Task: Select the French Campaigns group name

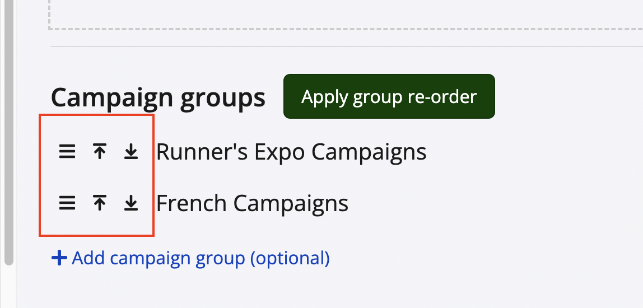Action: (252, 203)
